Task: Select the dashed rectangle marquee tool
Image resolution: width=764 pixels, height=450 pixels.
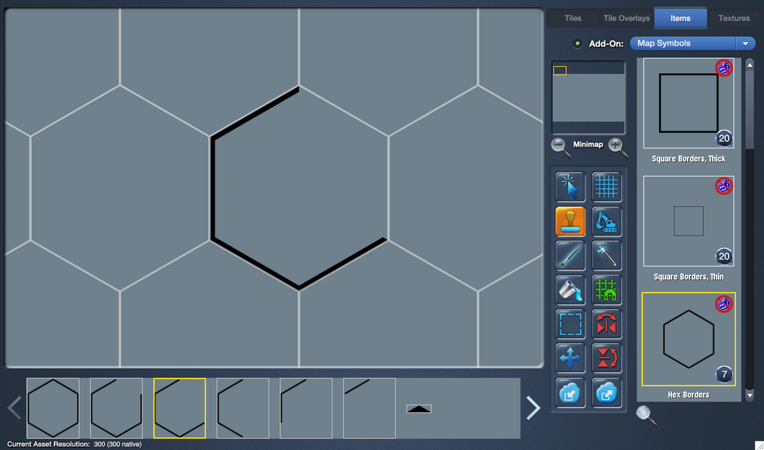Action: point(570,325)
